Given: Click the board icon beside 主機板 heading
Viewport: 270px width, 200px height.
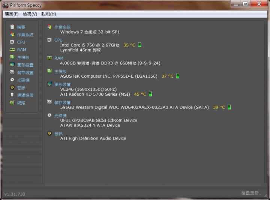Looking at the screenshot, I should click(x=49, y=71).
